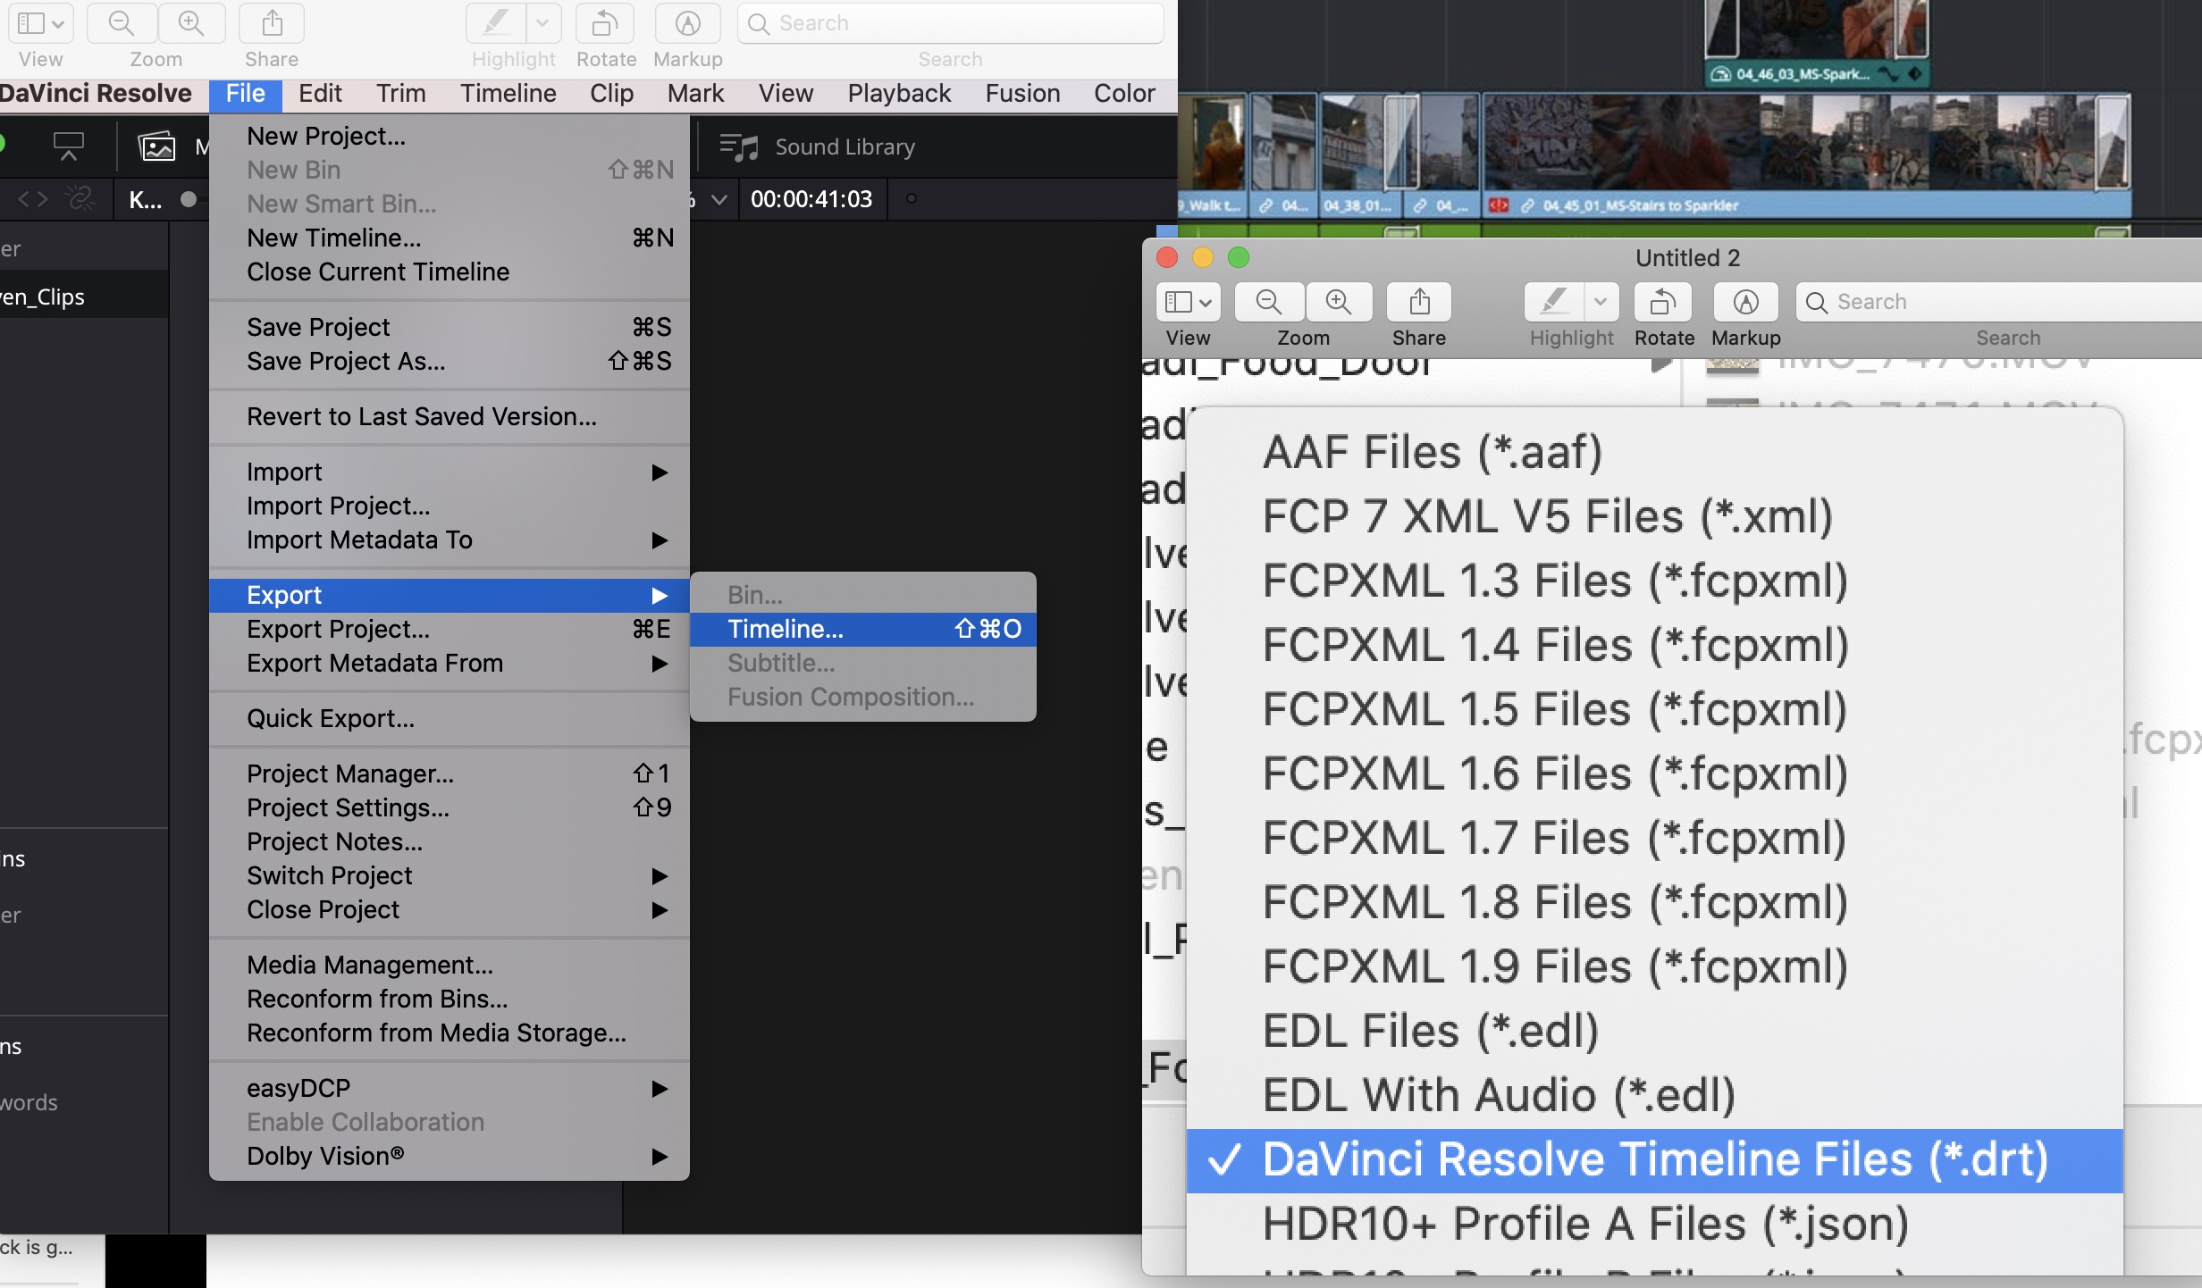Click Media Pool image icon in Resolve
Image resolution: width=2202 pixels, height=1288 pixels.
pos(157,146)
